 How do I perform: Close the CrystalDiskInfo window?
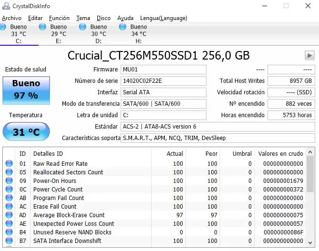point(308,6)
